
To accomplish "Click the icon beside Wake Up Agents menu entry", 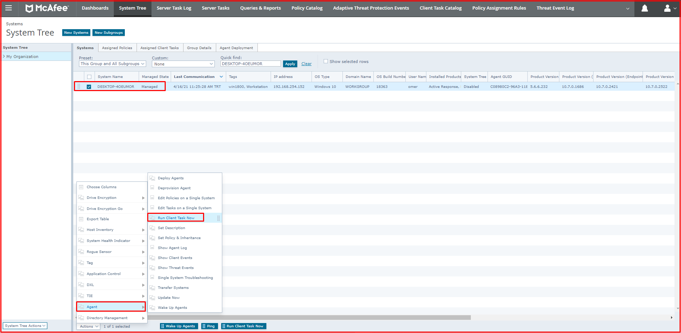I will click(152, 308).
